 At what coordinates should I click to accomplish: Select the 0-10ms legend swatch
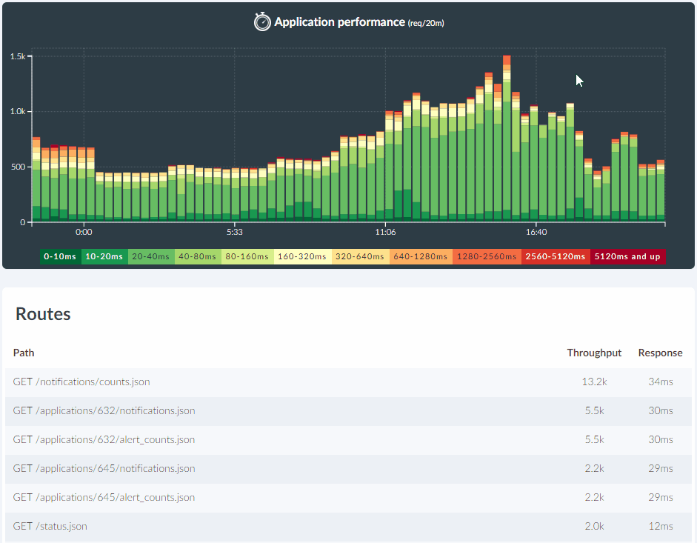[x=61, y=256]
